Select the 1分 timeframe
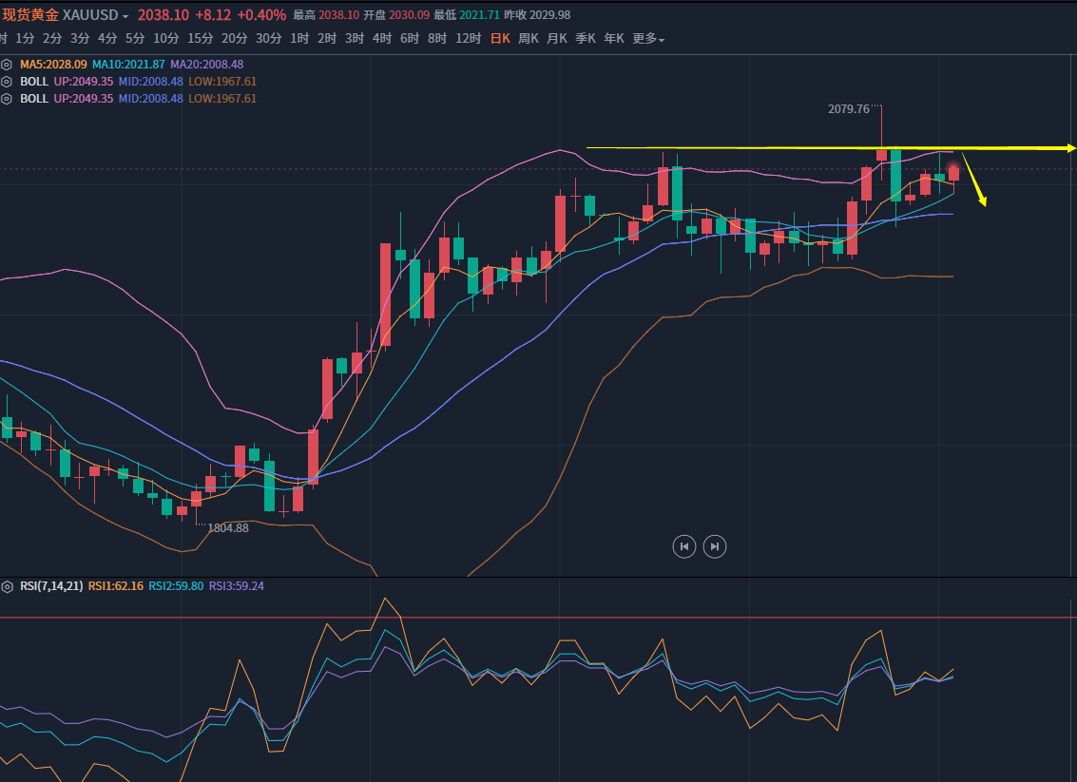 (25, 39)
